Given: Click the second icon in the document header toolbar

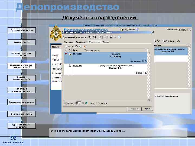Looking at the screenshot, I should coord(105,37).
